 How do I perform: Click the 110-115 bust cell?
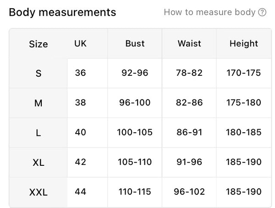(135, 191)
